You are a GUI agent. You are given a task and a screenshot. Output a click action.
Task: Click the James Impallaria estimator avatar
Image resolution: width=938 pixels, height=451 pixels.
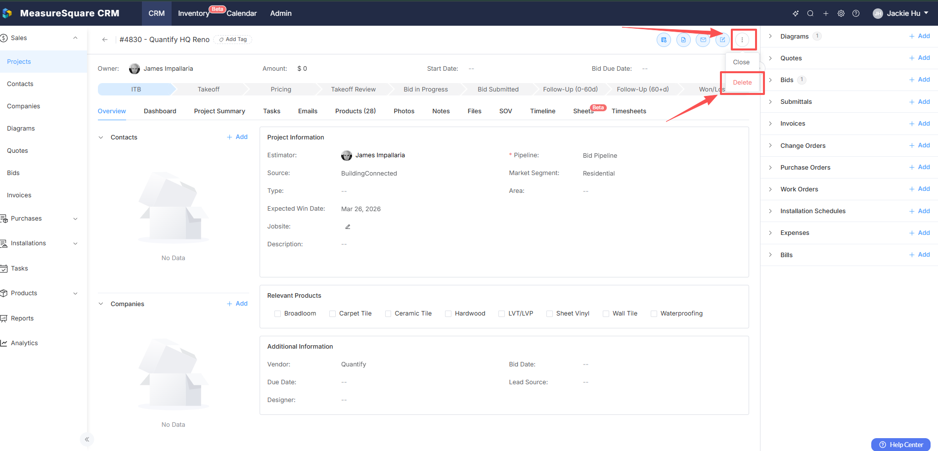point(347,155)
